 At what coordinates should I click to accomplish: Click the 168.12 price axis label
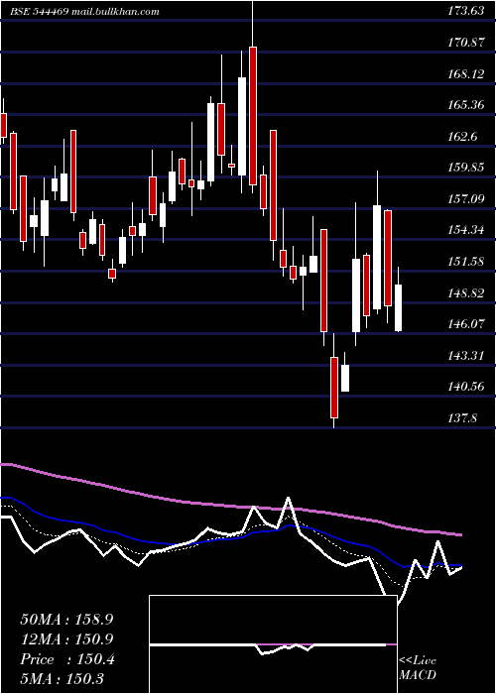coord(466,74)
